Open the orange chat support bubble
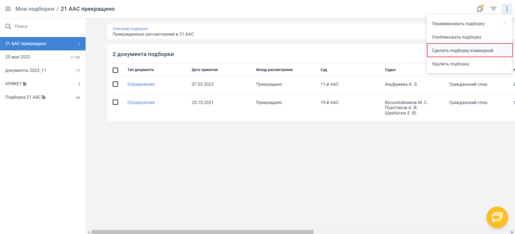Image resolution: width=515 pixels, height=234 pixels. click(497, 217)
